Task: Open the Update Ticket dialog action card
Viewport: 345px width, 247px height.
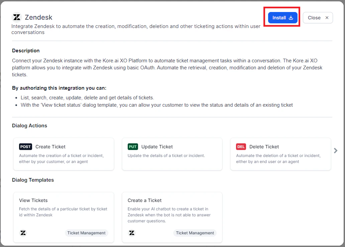Action: pos(172,154)
